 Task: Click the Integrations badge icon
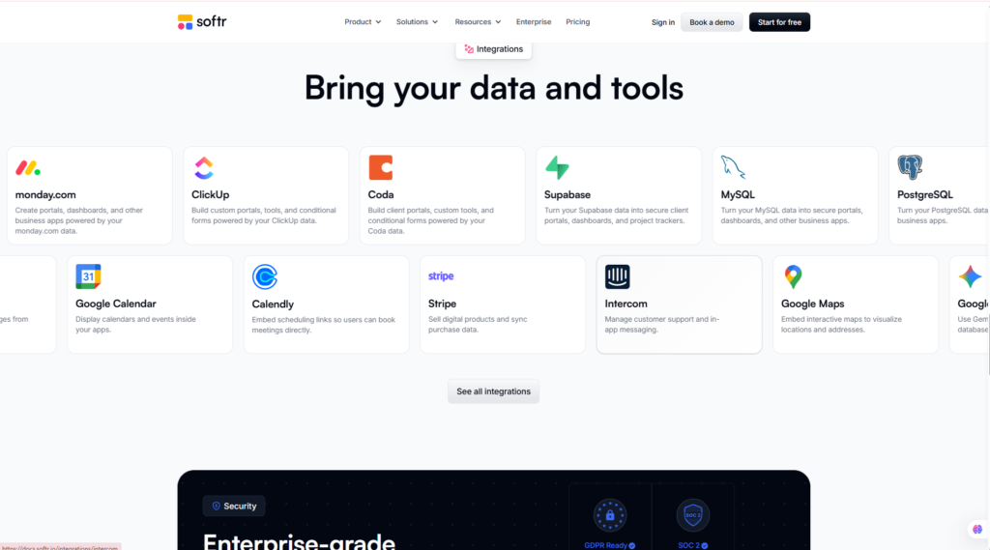469,48
